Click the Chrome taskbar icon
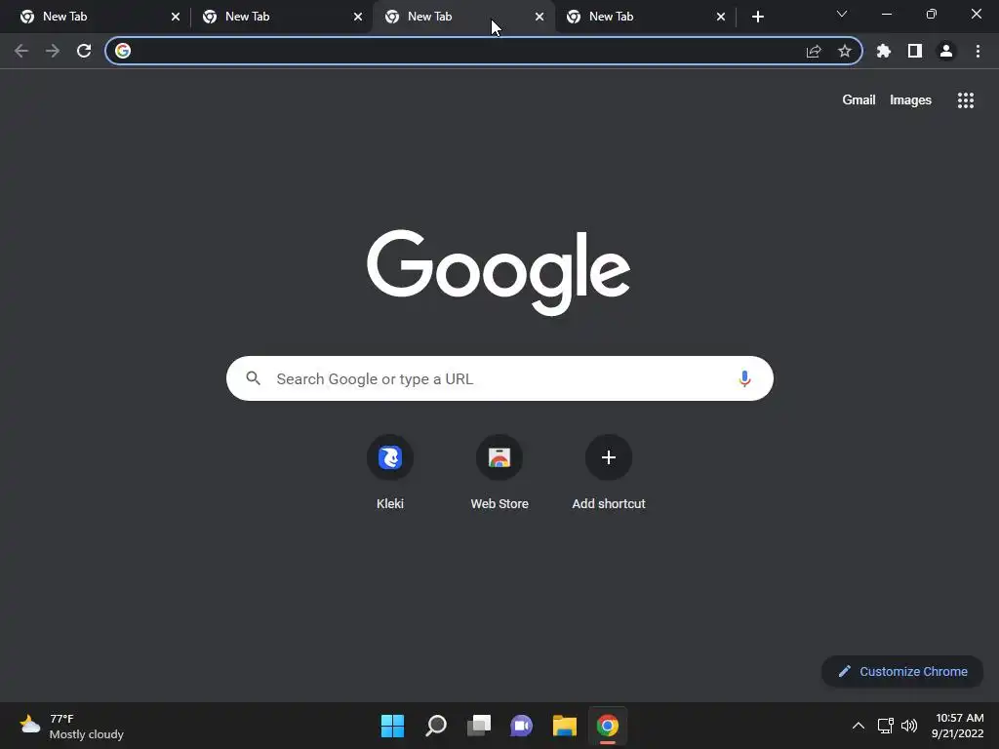999x749 pixels. click(608, 726)
